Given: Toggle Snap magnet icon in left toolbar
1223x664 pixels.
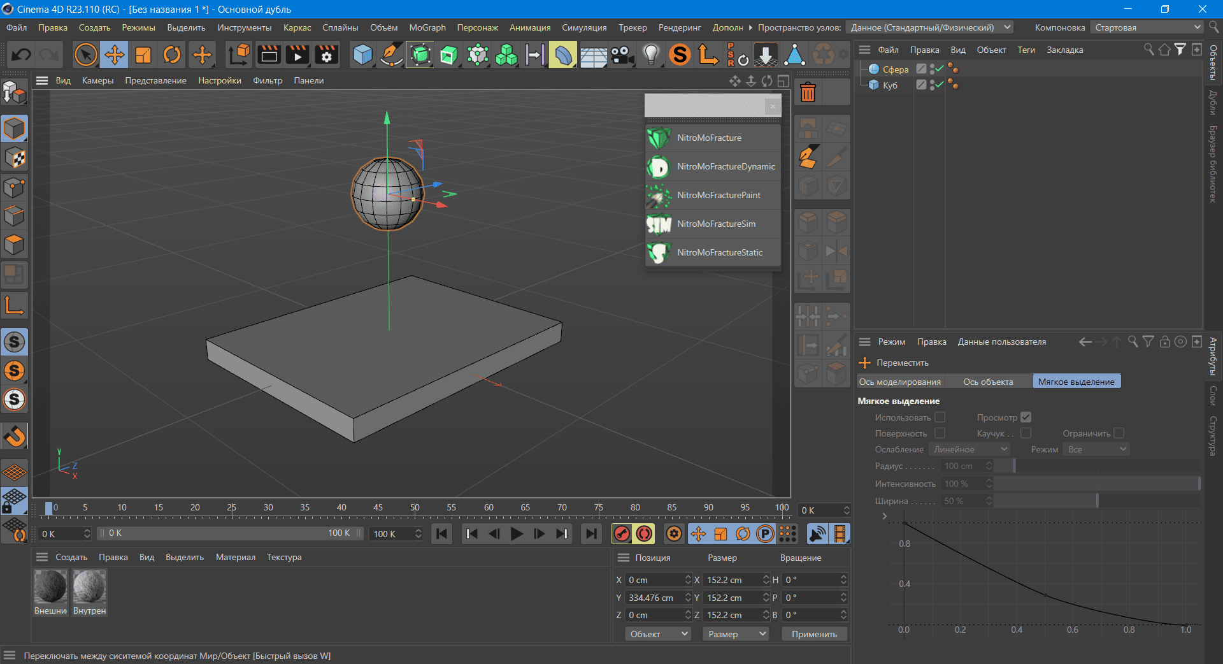Looking at the screenshot, I should [x=14, y=436].
